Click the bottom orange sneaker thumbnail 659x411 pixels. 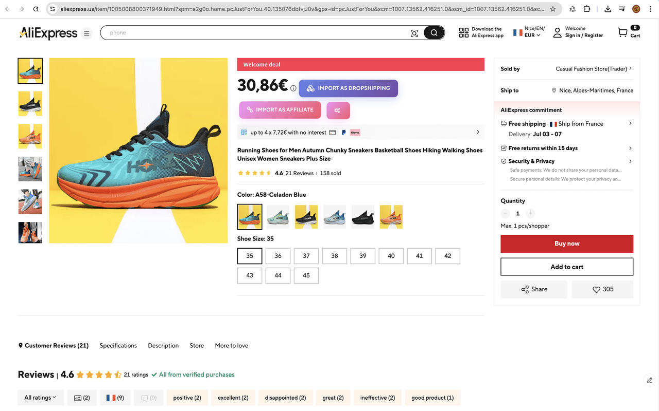coord(30,233)
